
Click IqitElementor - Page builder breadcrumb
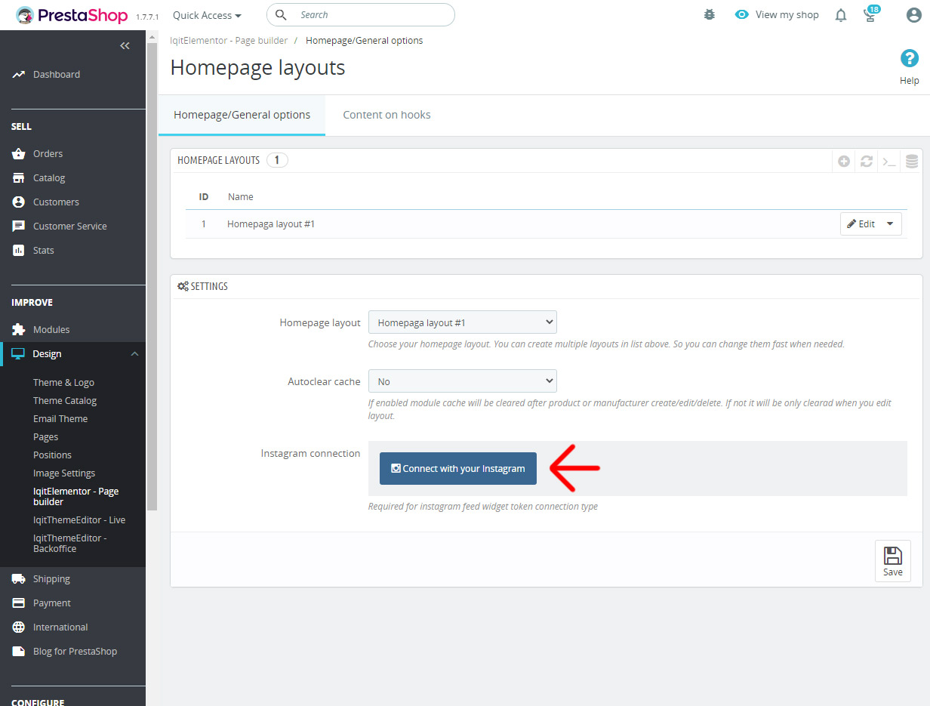[229, 40]
